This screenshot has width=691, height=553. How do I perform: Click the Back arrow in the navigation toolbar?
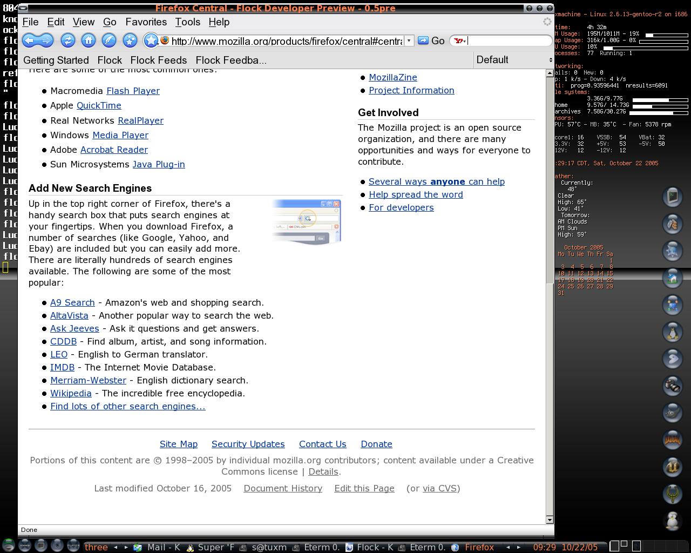point(30,41)
